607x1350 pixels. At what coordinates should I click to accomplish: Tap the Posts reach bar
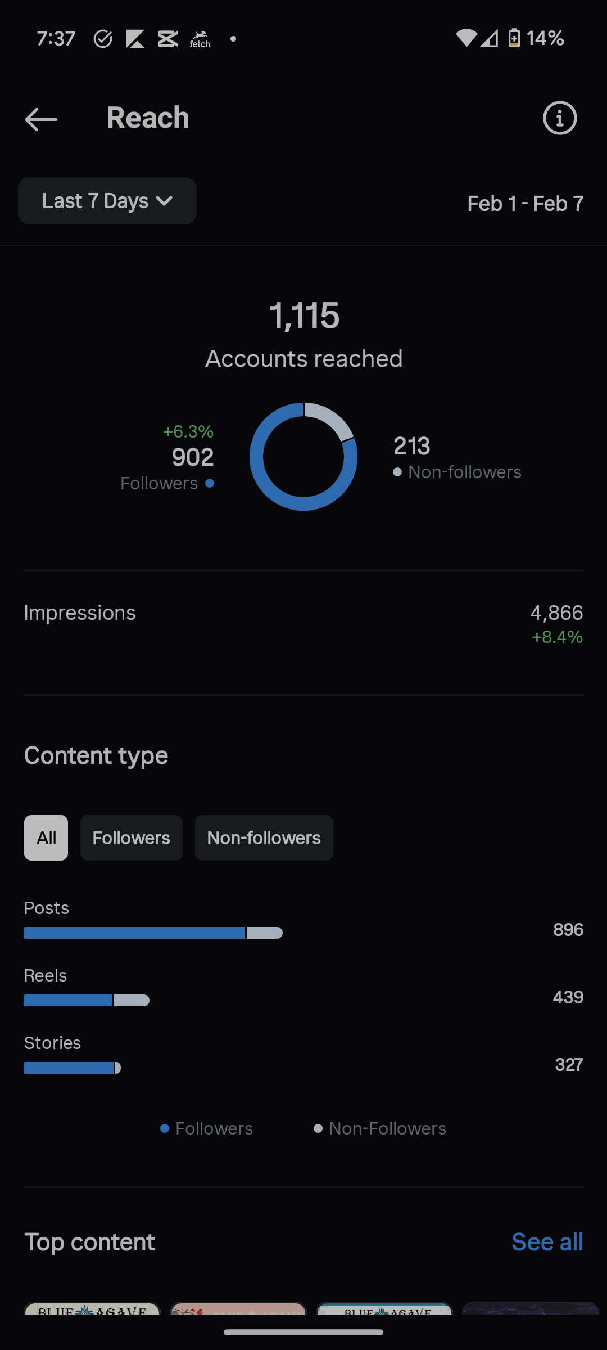click(x=153, y=933)
